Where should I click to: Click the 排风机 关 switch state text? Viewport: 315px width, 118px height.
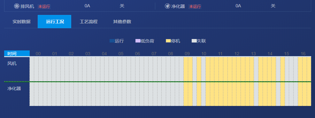(x=122, y=6)
